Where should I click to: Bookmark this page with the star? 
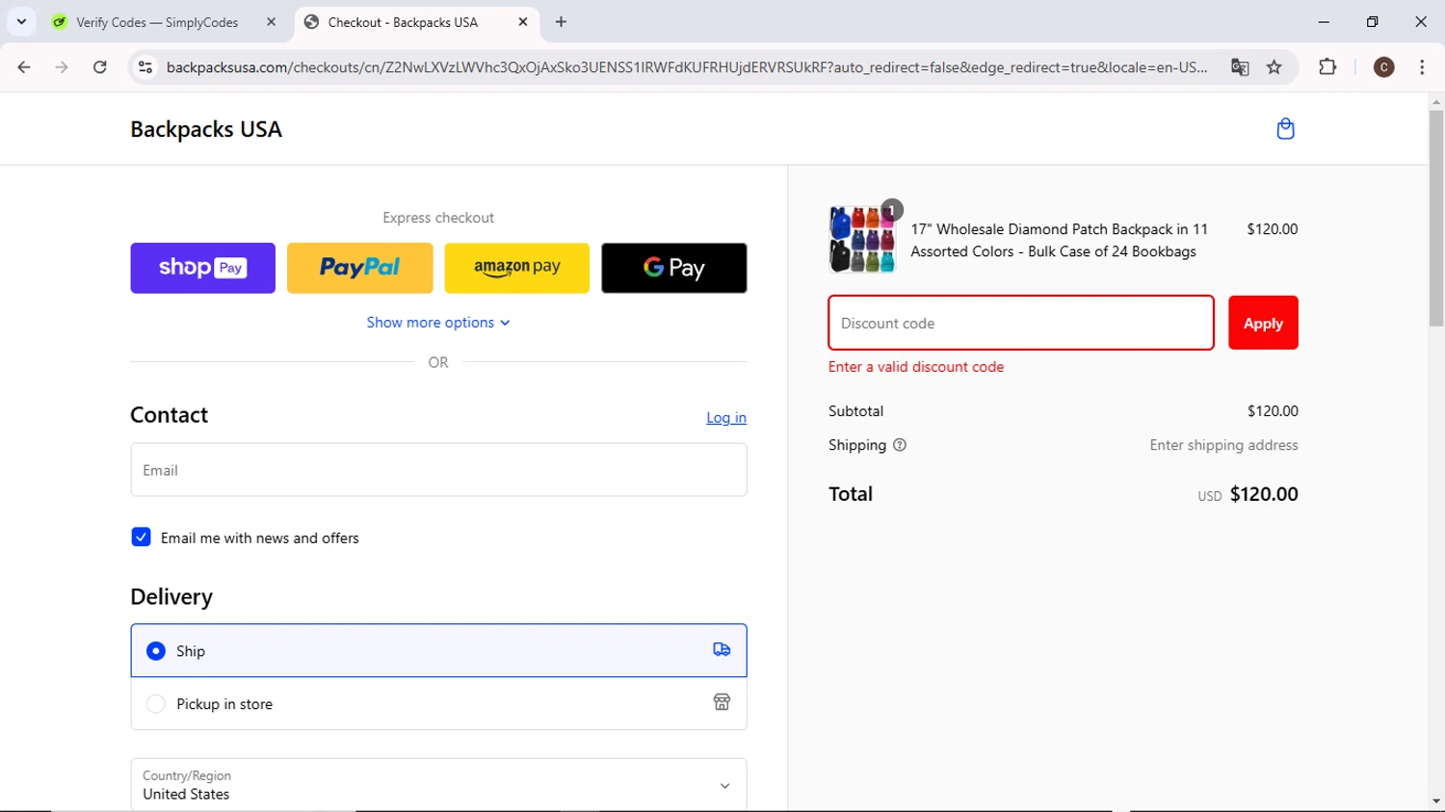[x=1274, y=67]
